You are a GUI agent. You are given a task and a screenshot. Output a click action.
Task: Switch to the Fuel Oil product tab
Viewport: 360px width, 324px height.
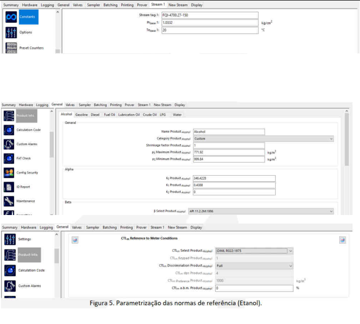pyautogui.click(x=109, y=115)
